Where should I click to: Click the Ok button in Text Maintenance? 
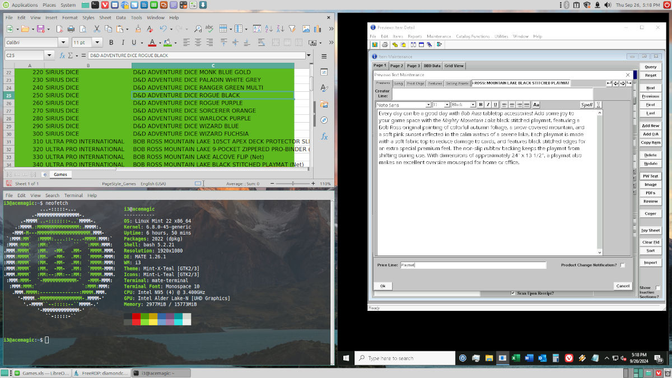[x=382, y=286]
